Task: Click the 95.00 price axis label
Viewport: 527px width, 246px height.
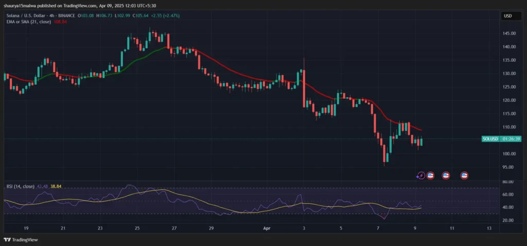Action: coord(508,167)
